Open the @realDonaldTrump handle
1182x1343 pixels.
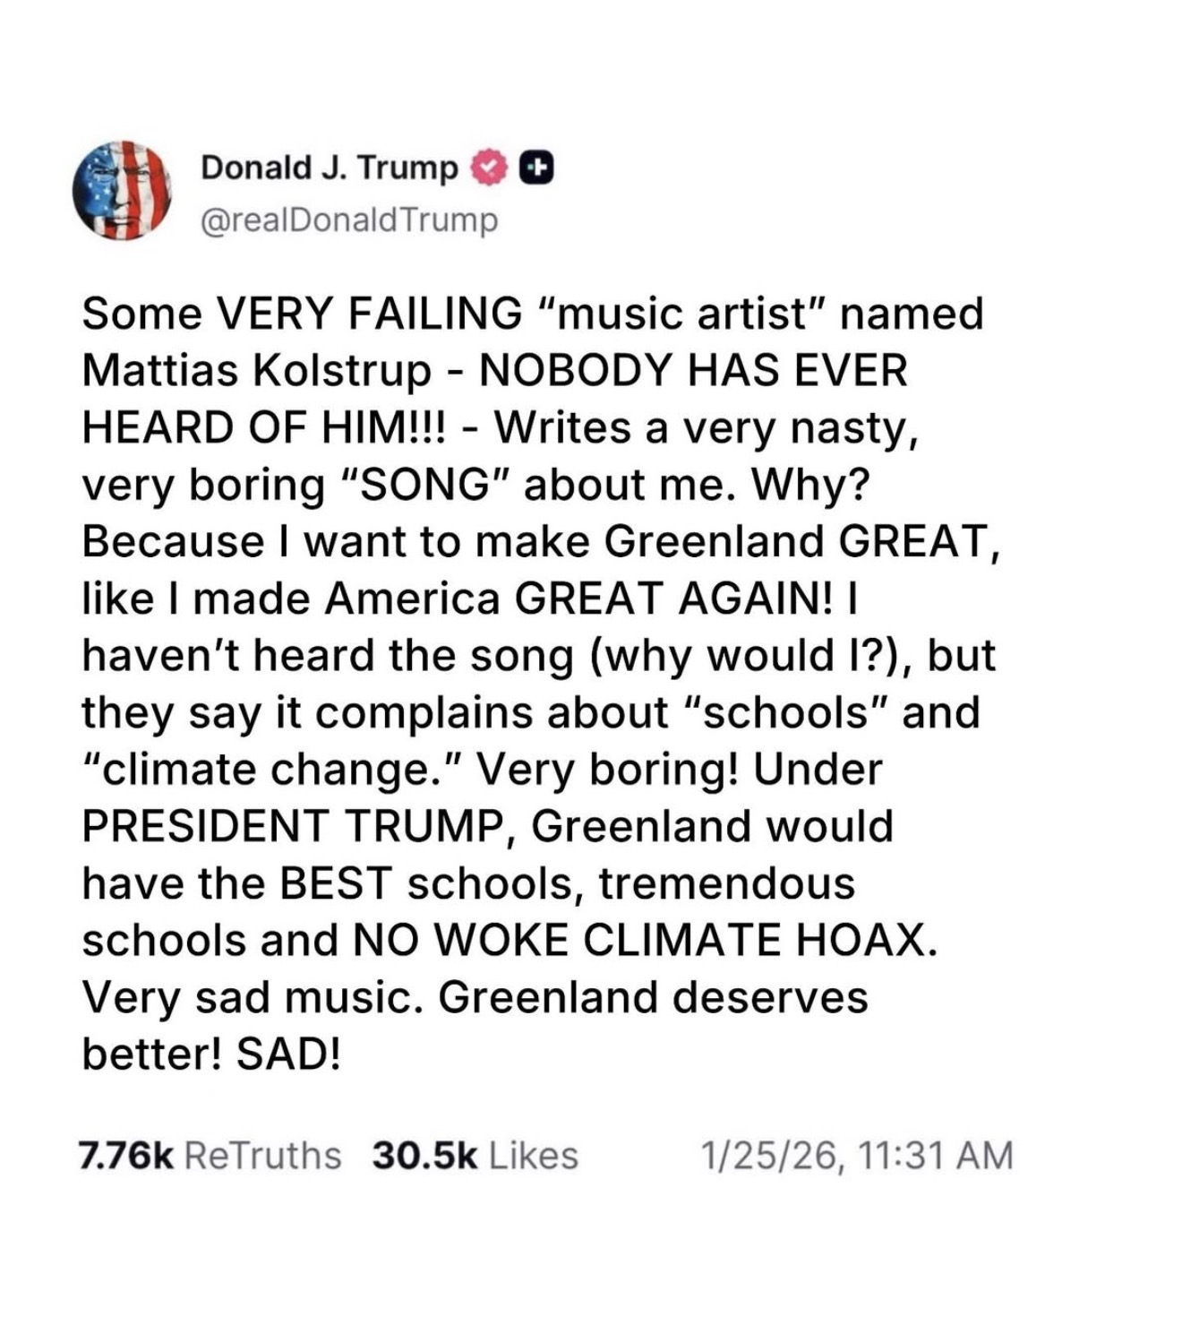[349, 220]
